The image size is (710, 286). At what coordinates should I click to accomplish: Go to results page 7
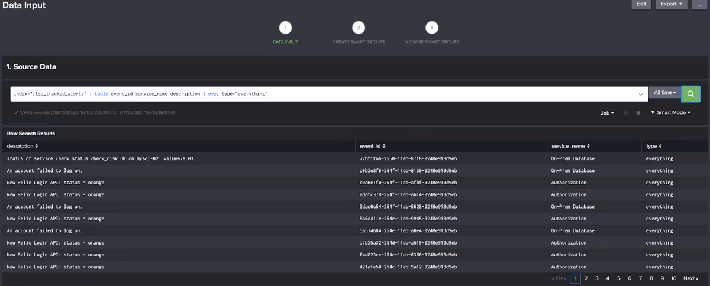[640, 278]
